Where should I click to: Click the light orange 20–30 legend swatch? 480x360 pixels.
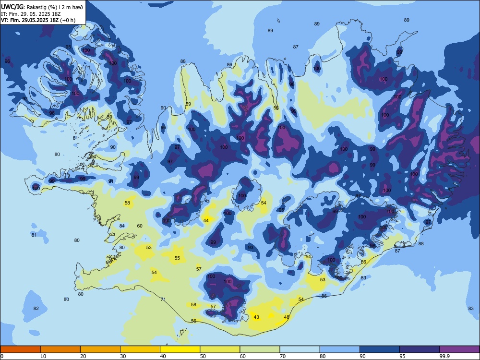tap(100, 349)
